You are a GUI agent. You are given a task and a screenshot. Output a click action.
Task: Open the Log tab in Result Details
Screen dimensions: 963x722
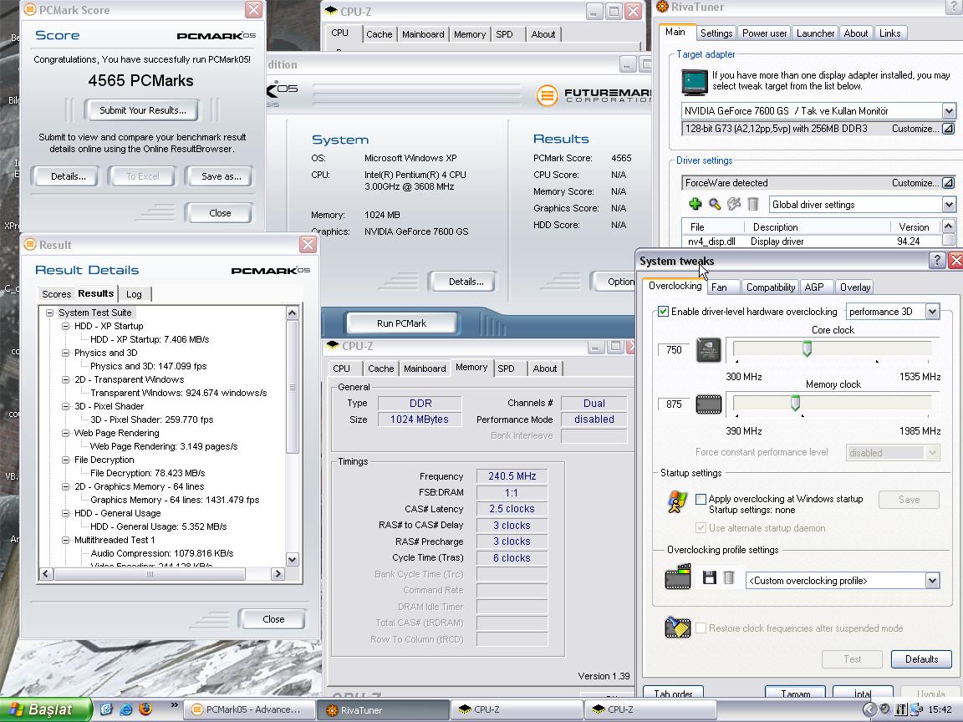(x=134, y=294)
